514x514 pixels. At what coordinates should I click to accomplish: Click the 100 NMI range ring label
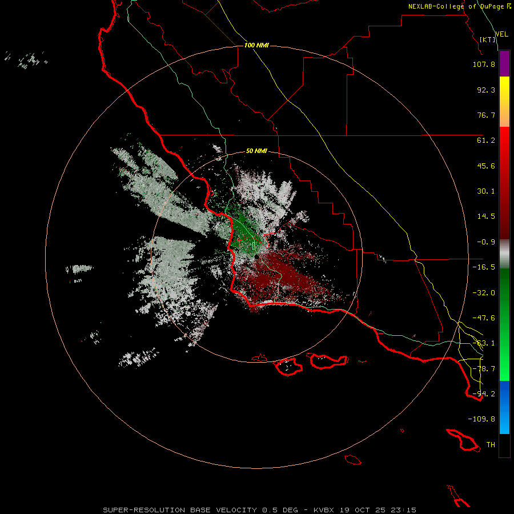pos(256,45)
